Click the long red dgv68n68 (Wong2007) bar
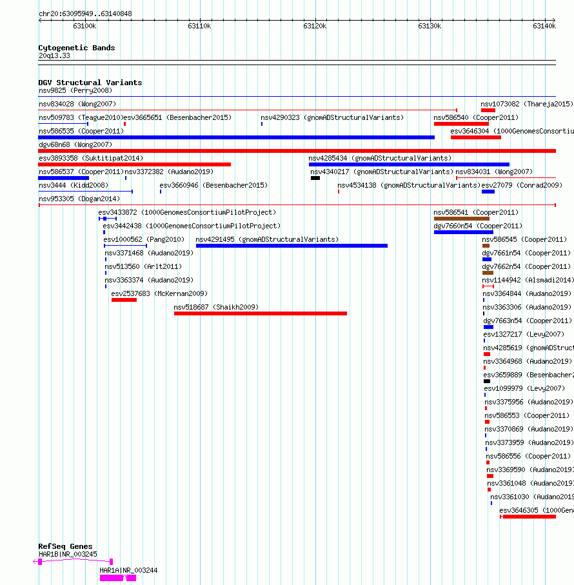This screenshot has width=574, height=585. [297, 151]
